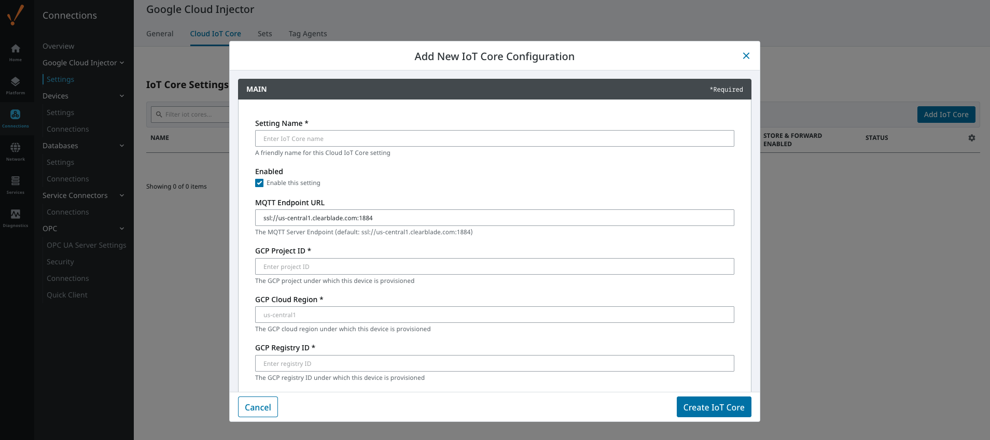Click the Home icon in sidebar
990x440 pixels.
pyautogui.click(x=16, y=49)
